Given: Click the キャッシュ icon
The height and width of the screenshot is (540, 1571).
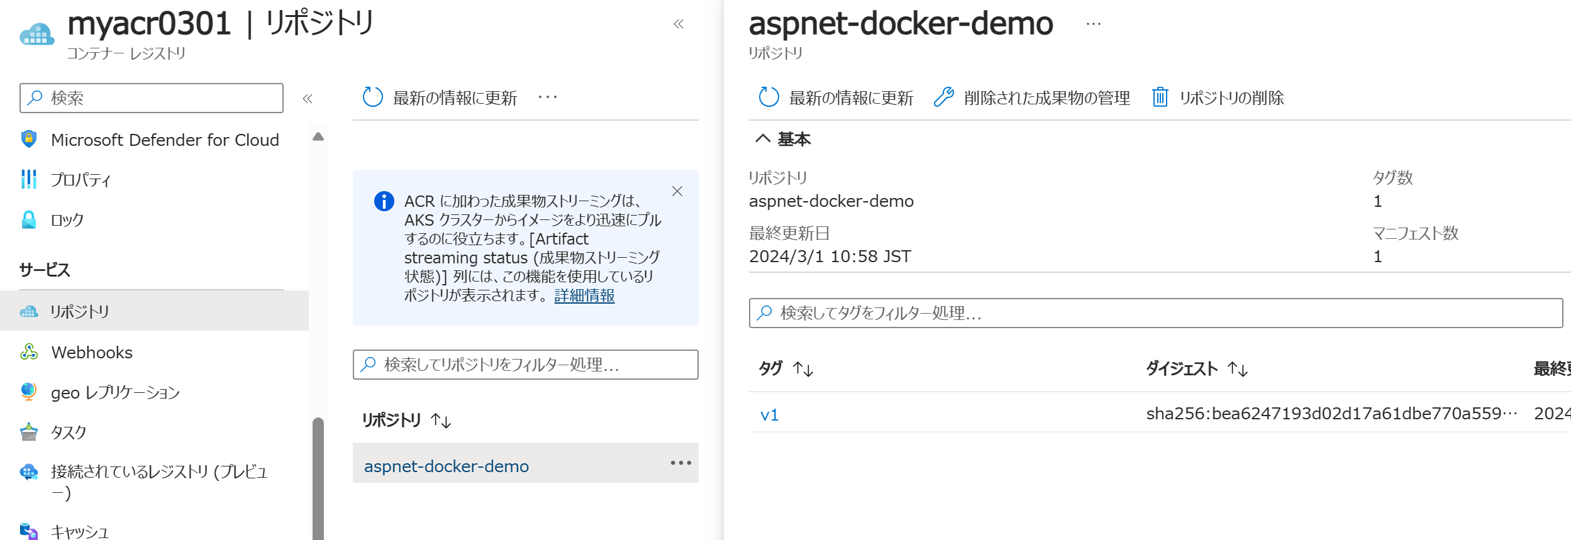Looking at the screenshot, I should tap(29, 532).
